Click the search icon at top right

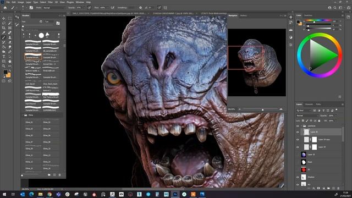(335, 8)
